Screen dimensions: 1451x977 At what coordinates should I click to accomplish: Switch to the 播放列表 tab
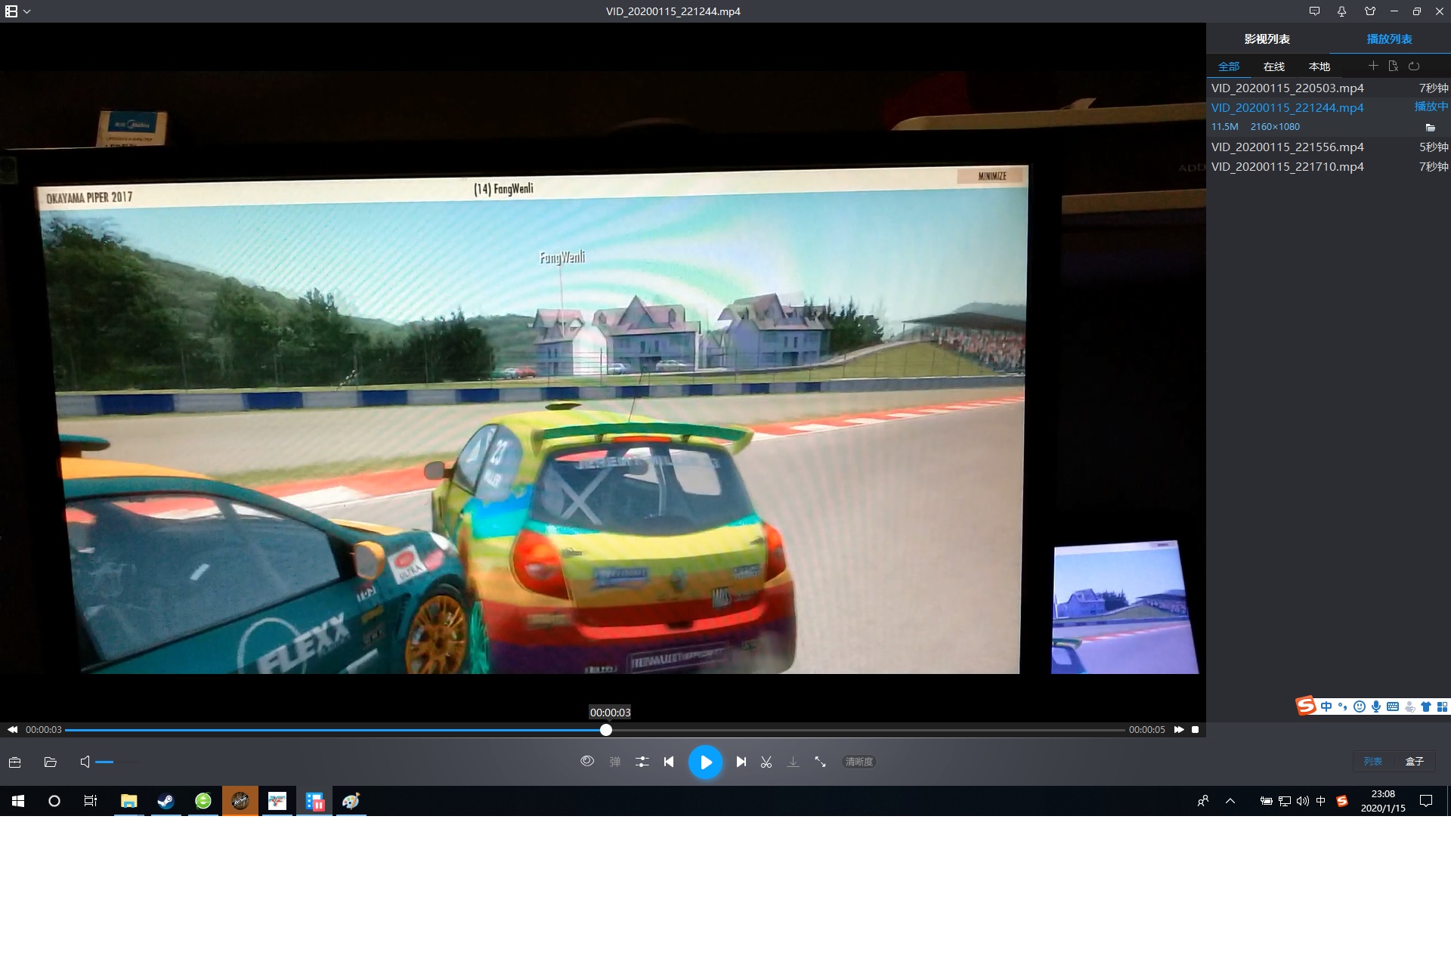pyautogui.click(x=1390, y=39)
